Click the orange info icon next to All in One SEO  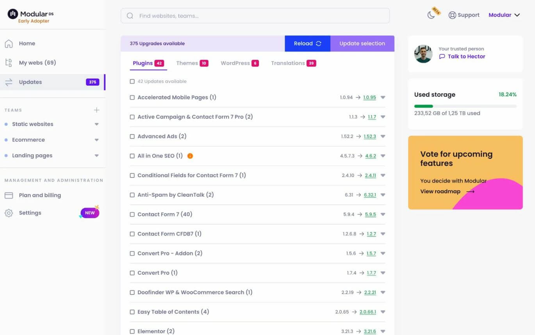[x=190, y=156]
